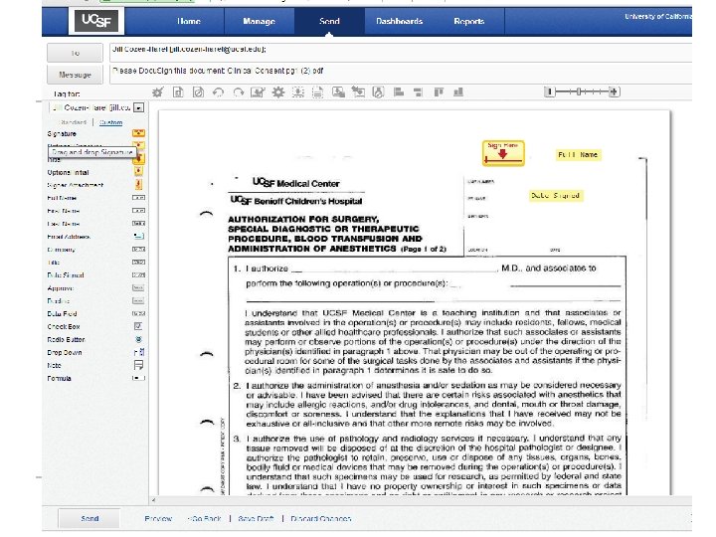Choose the Company tag icon

138,250
